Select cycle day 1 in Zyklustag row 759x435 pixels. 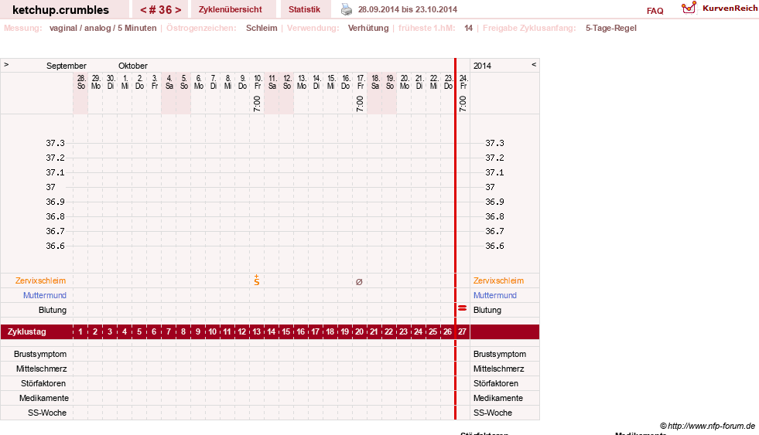80,331
